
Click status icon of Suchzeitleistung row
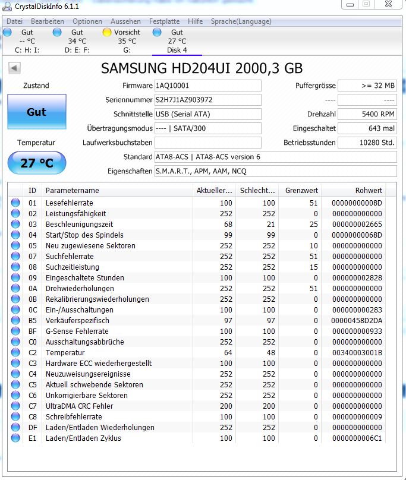point(15,267)
